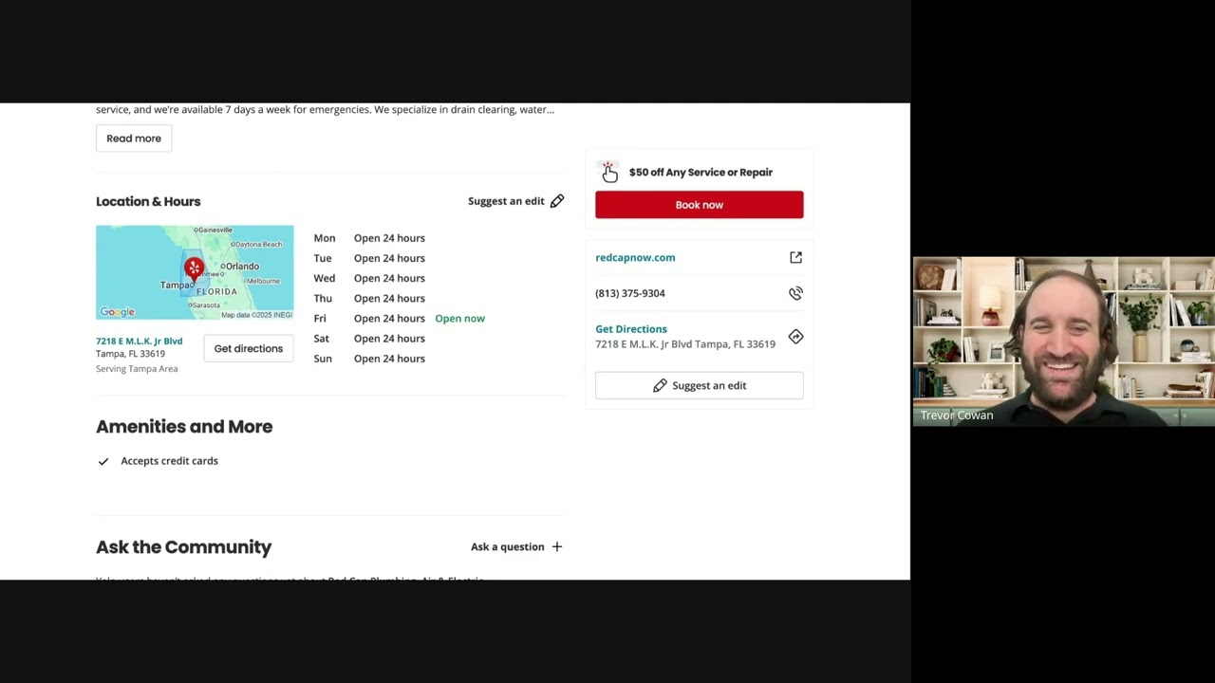Screen dimensions: 1215x683
Task: Open the redcapnow.com website link
Action: point(635,257)
